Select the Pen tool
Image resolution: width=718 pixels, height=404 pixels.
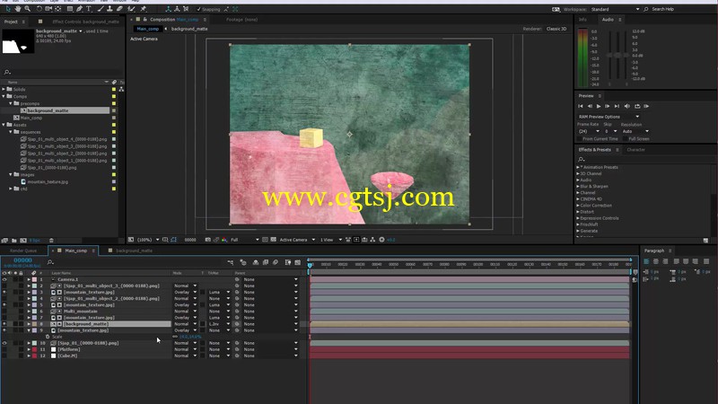point(79,9)
